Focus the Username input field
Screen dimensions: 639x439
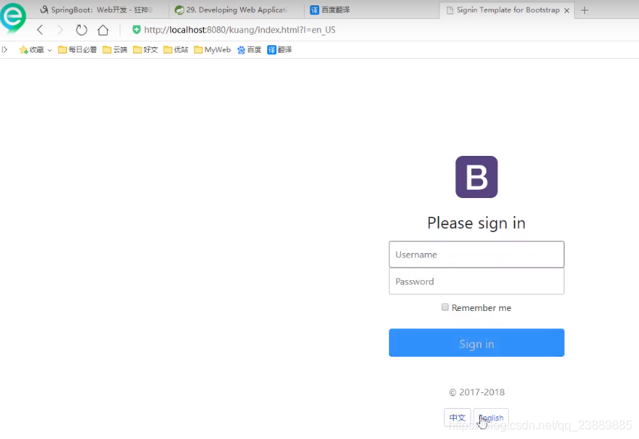tap(476, 255)
